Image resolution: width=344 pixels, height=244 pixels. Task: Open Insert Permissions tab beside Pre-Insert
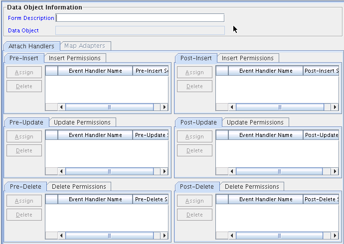pyautogui.click(x=75, y=58)
